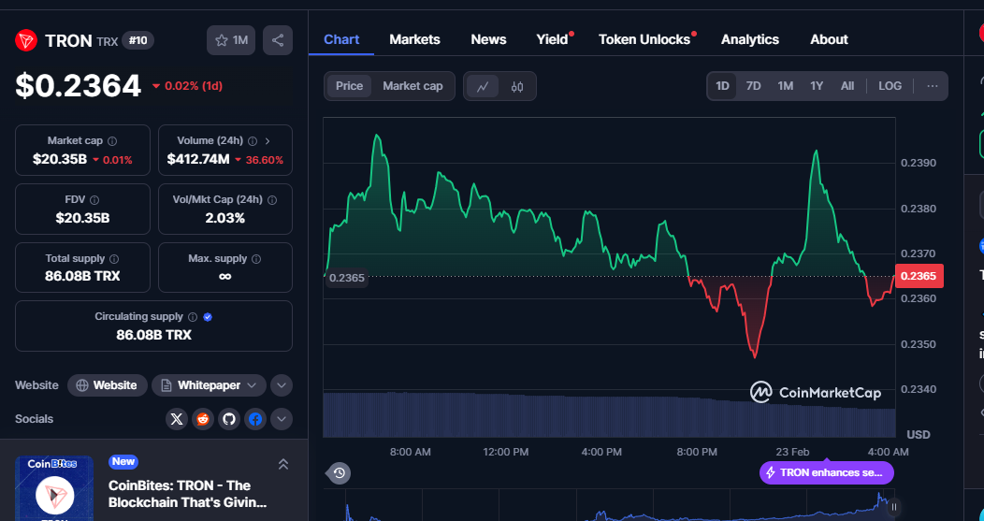
Task: Open Market cap info icon
Action: coord(112,141)
